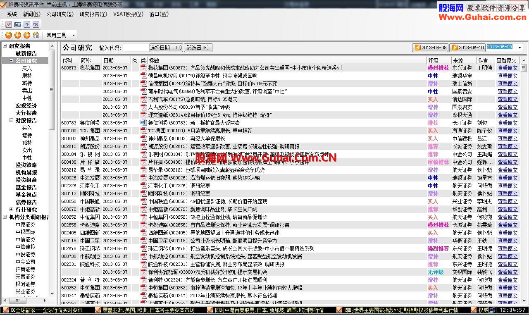
Task: Toggle the 权威 ticker checkbox in status bar
Action: 474,310
